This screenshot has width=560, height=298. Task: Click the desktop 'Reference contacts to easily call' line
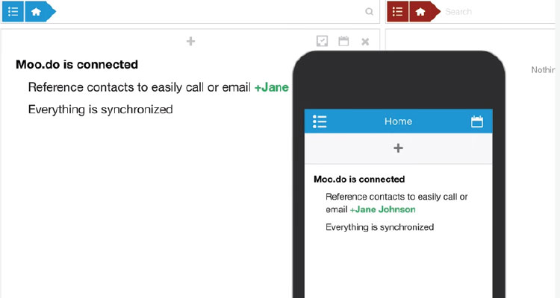[x=140, y=87]
